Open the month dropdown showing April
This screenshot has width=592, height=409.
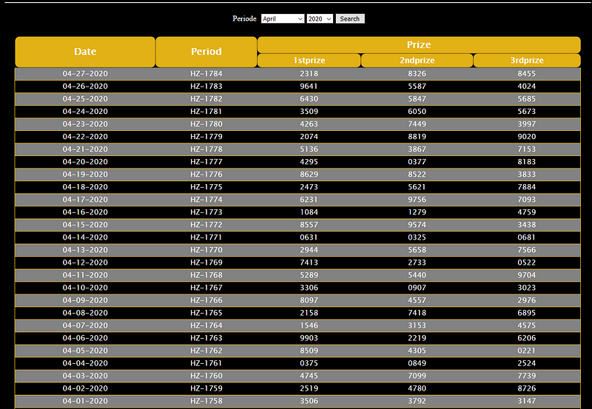pyautogui.click(x=283, y=19)
